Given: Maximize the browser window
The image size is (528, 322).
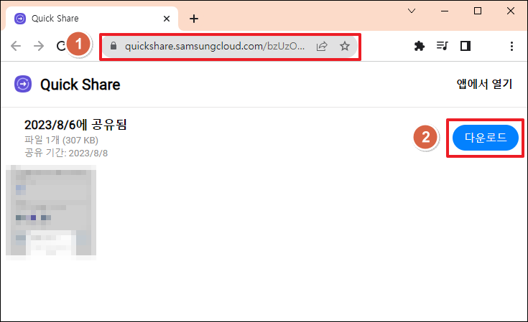Looking at the screenshot, I should [478, 11].
